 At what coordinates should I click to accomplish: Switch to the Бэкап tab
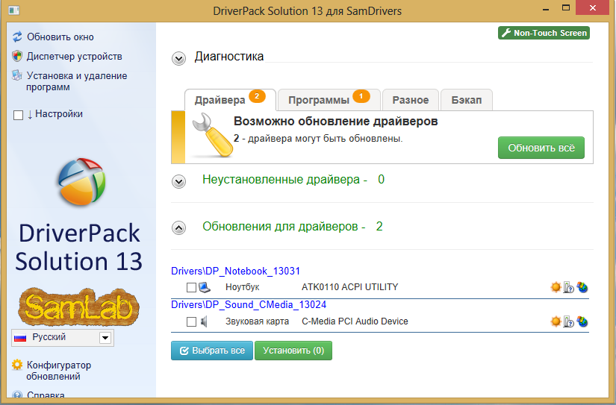[x=467, y=100]
